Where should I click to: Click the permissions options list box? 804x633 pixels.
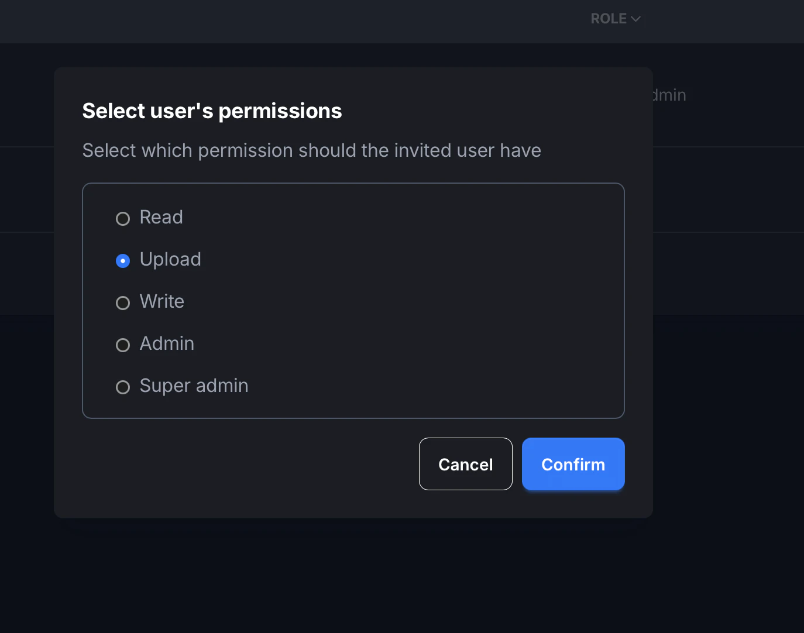(x=353, y=300)
